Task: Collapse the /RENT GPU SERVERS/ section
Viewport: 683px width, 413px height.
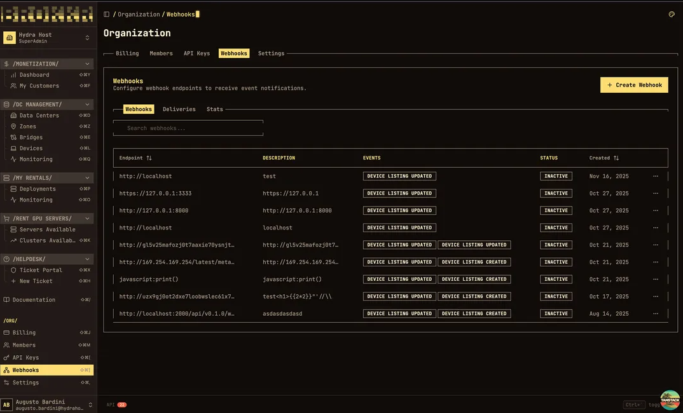Action: 47,219
